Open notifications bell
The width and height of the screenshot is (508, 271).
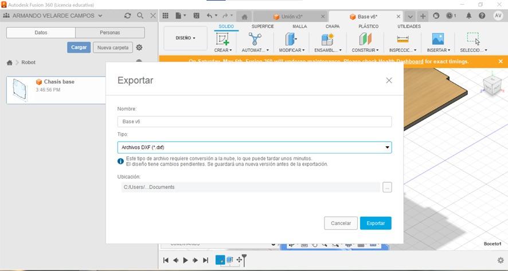[x=469, y=15]
